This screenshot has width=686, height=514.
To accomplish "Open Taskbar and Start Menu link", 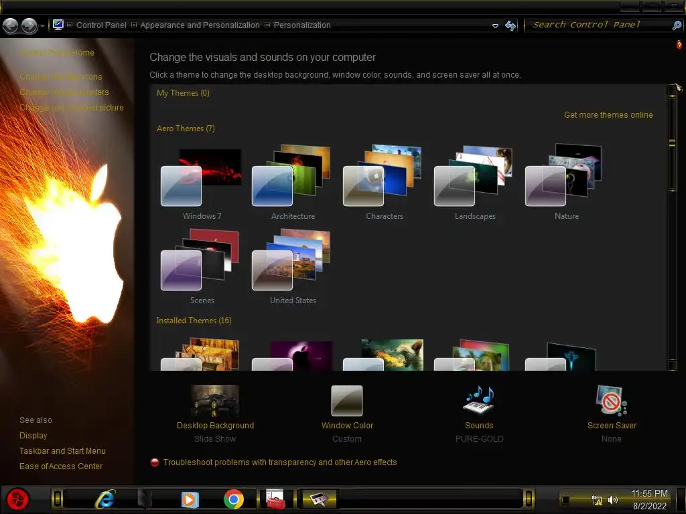I will 62,451.
